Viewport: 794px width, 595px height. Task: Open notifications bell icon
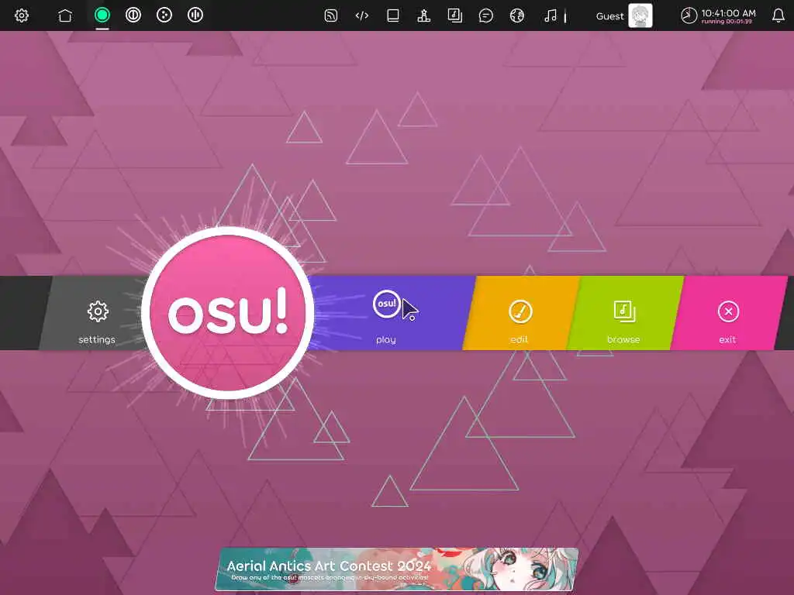pyautogui.click(x=778, y=15)
